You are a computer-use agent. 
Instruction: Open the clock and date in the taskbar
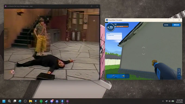[180, 101]
